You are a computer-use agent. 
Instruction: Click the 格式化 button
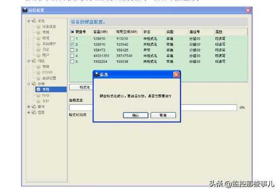(x=81, y=87)
